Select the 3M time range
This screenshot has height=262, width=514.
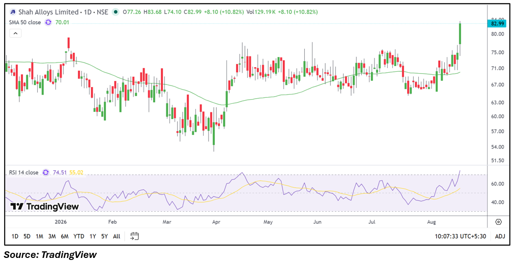point(52,236)
